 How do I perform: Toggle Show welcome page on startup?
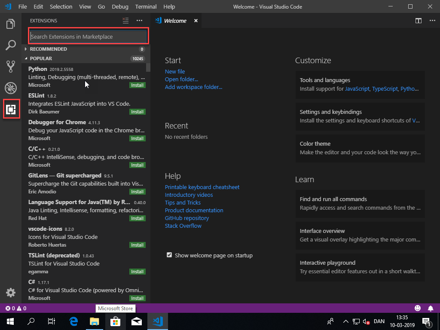pos(169,255)
